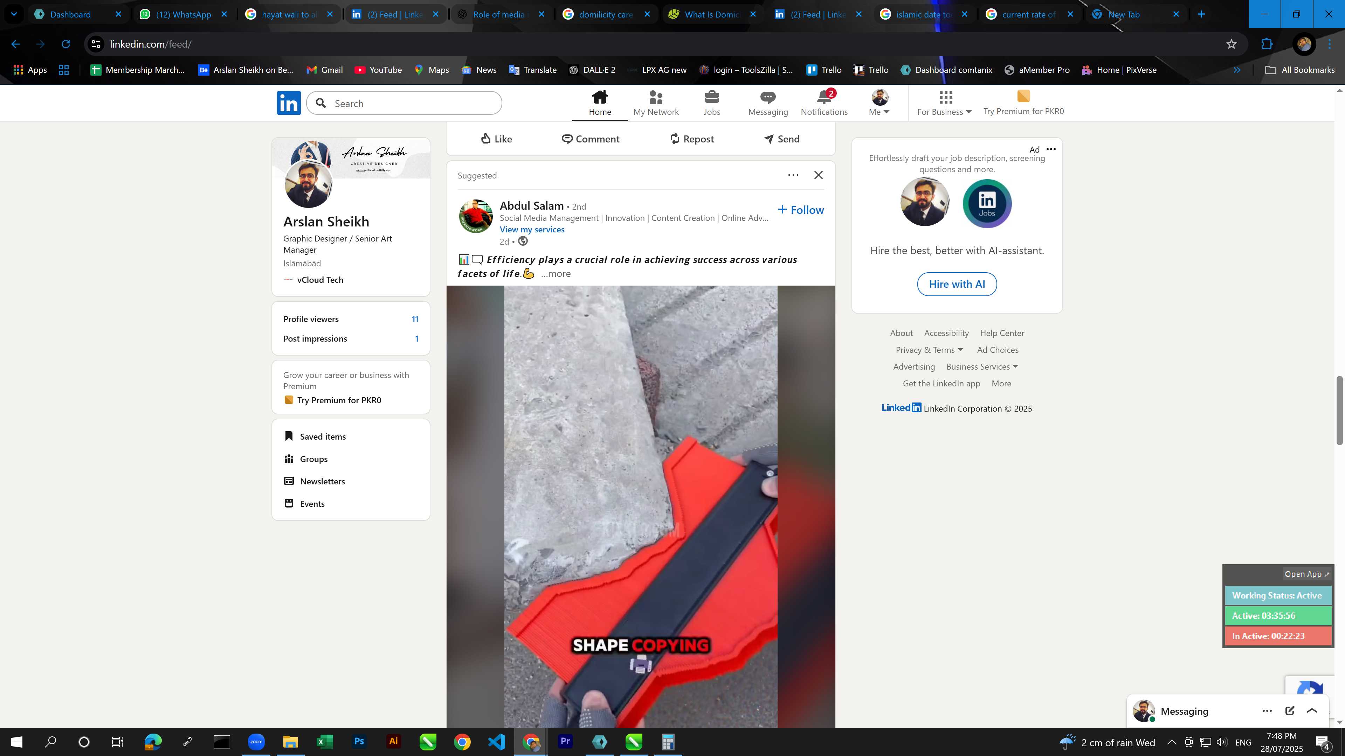The height and width of the screenshot is (756, 1345).
Task: Click the address bar URL
Action: pos(151,44)
